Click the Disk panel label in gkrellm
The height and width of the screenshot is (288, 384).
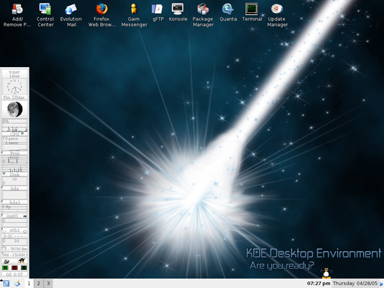click(15, 175)
